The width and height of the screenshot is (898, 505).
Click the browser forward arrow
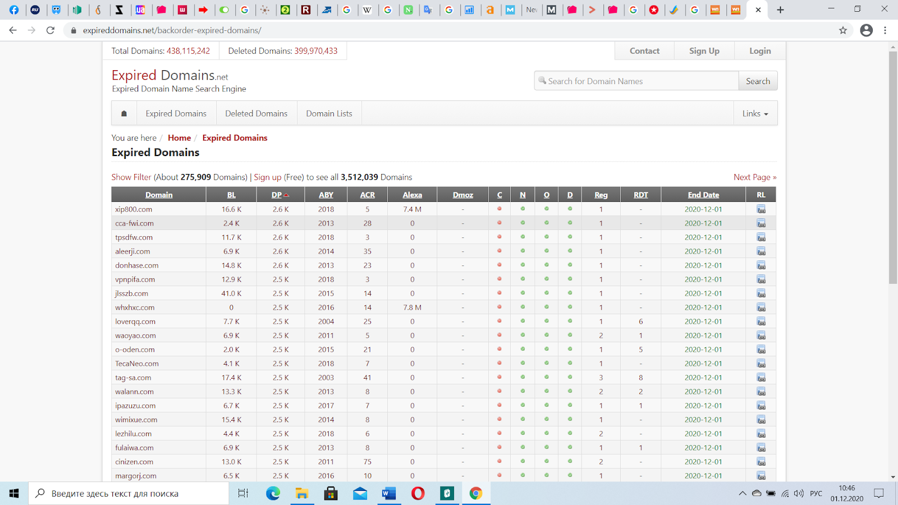point(31,30)
